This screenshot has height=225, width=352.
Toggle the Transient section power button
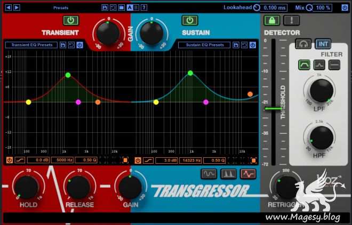point(71,20)
